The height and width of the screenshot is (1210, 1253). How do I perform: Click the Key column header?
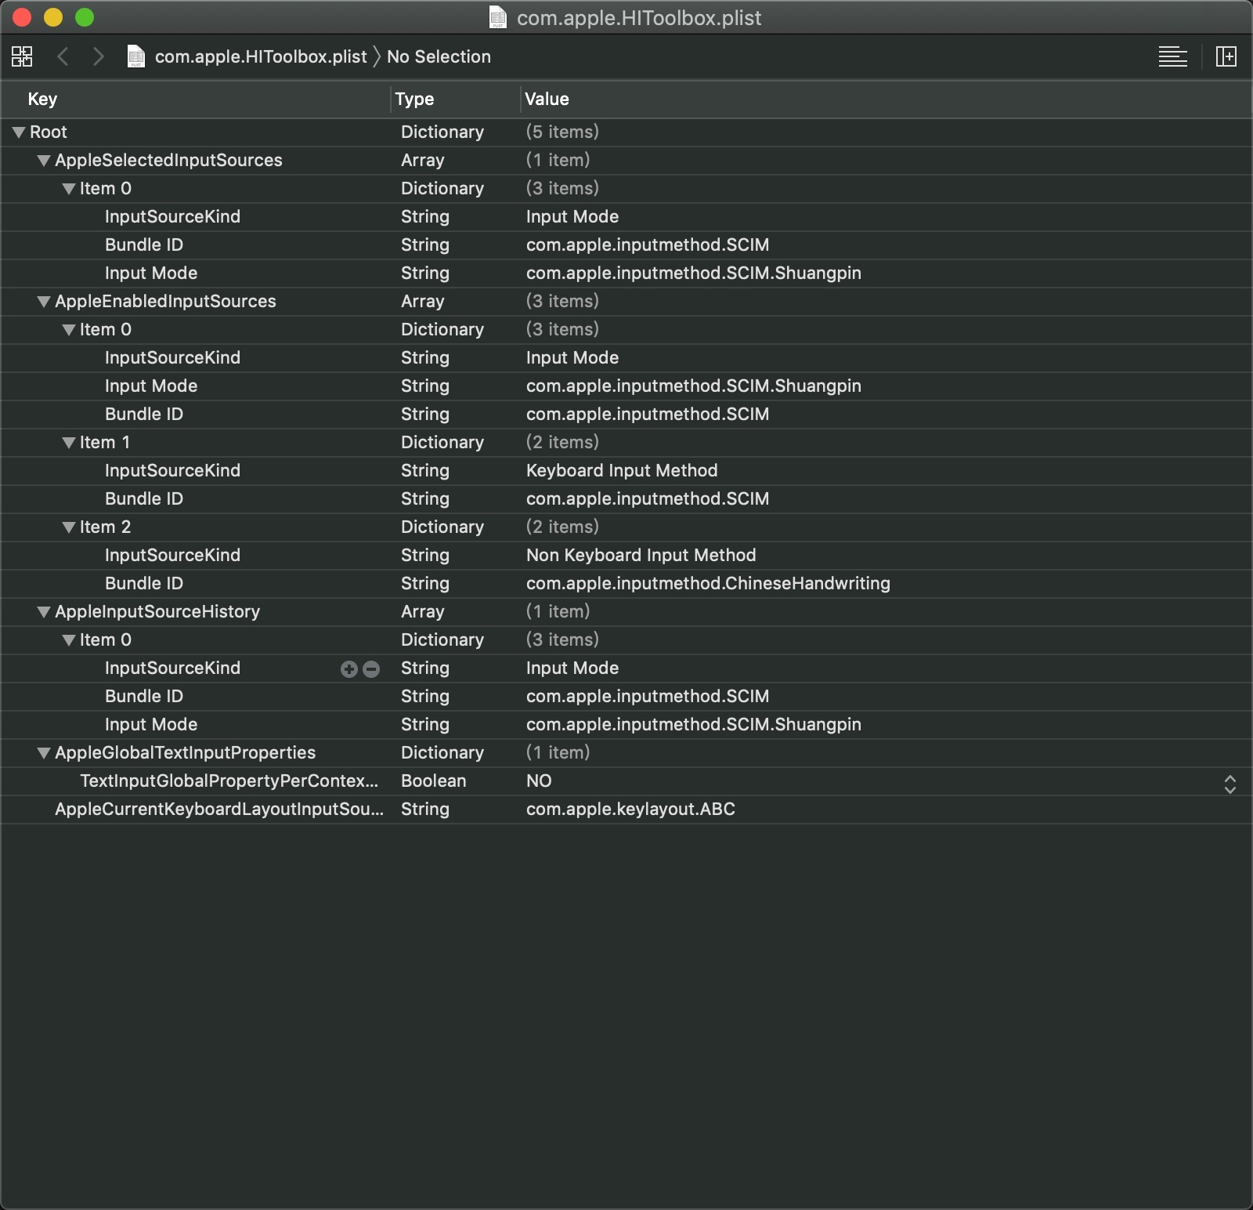pos(196,99)
